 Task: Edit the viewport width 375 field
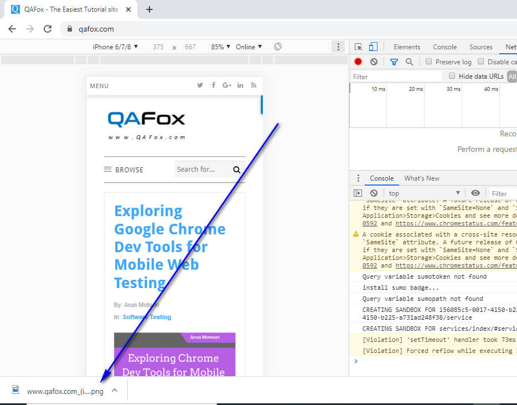pyautogui.click(x=158, y=47)
